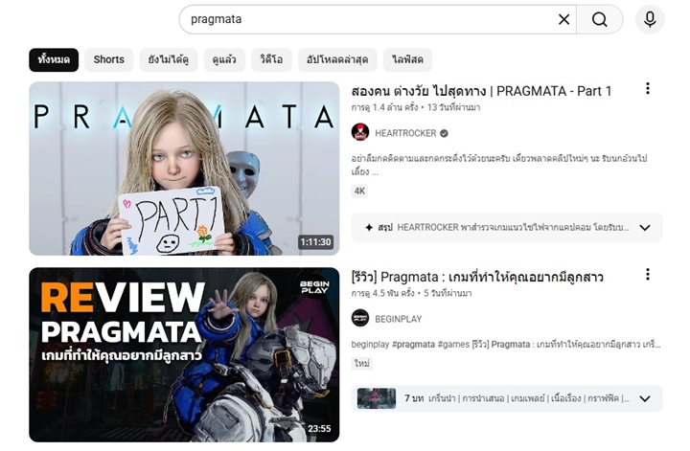Viewport: 690px width, 451px height.
Task: Open the BEGINPLAY channel name link
Action: coord(399,319)
